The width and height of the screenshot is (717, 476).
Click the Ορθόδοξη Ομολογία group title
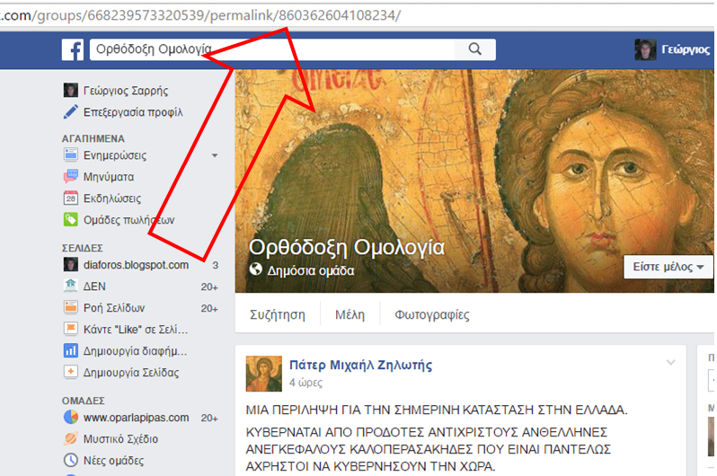point(346,248)
